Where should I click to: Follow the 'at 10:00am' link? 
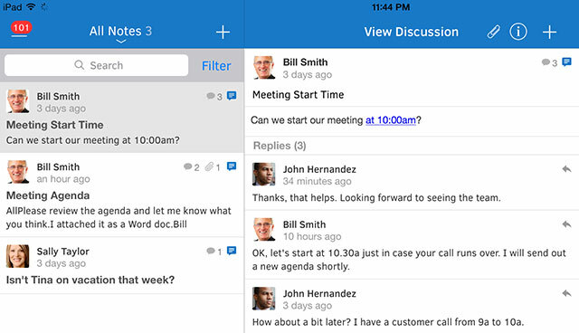click(x=391, y=120)
